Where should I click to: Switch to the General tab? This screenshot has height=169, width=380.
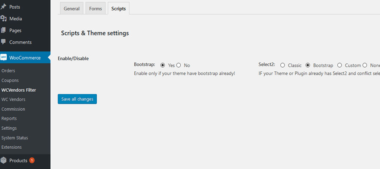click(71, 8)
